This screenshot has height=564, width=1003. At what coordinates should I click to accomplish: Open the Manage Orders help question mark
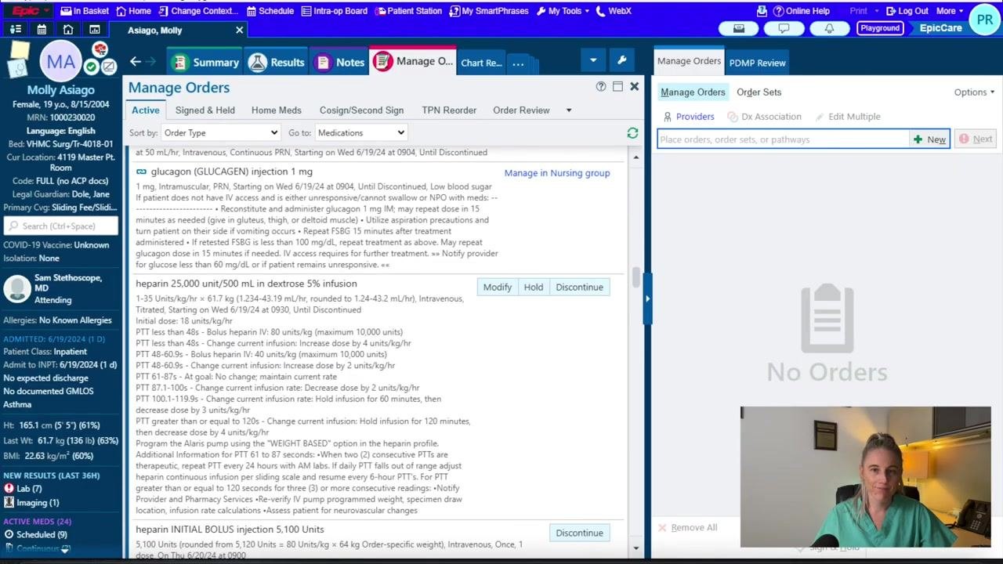601,87
